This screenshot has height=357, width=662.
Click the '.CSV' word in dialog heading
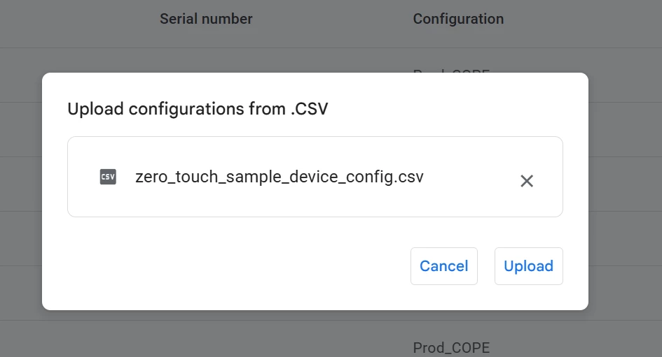[x=309, y=109]
